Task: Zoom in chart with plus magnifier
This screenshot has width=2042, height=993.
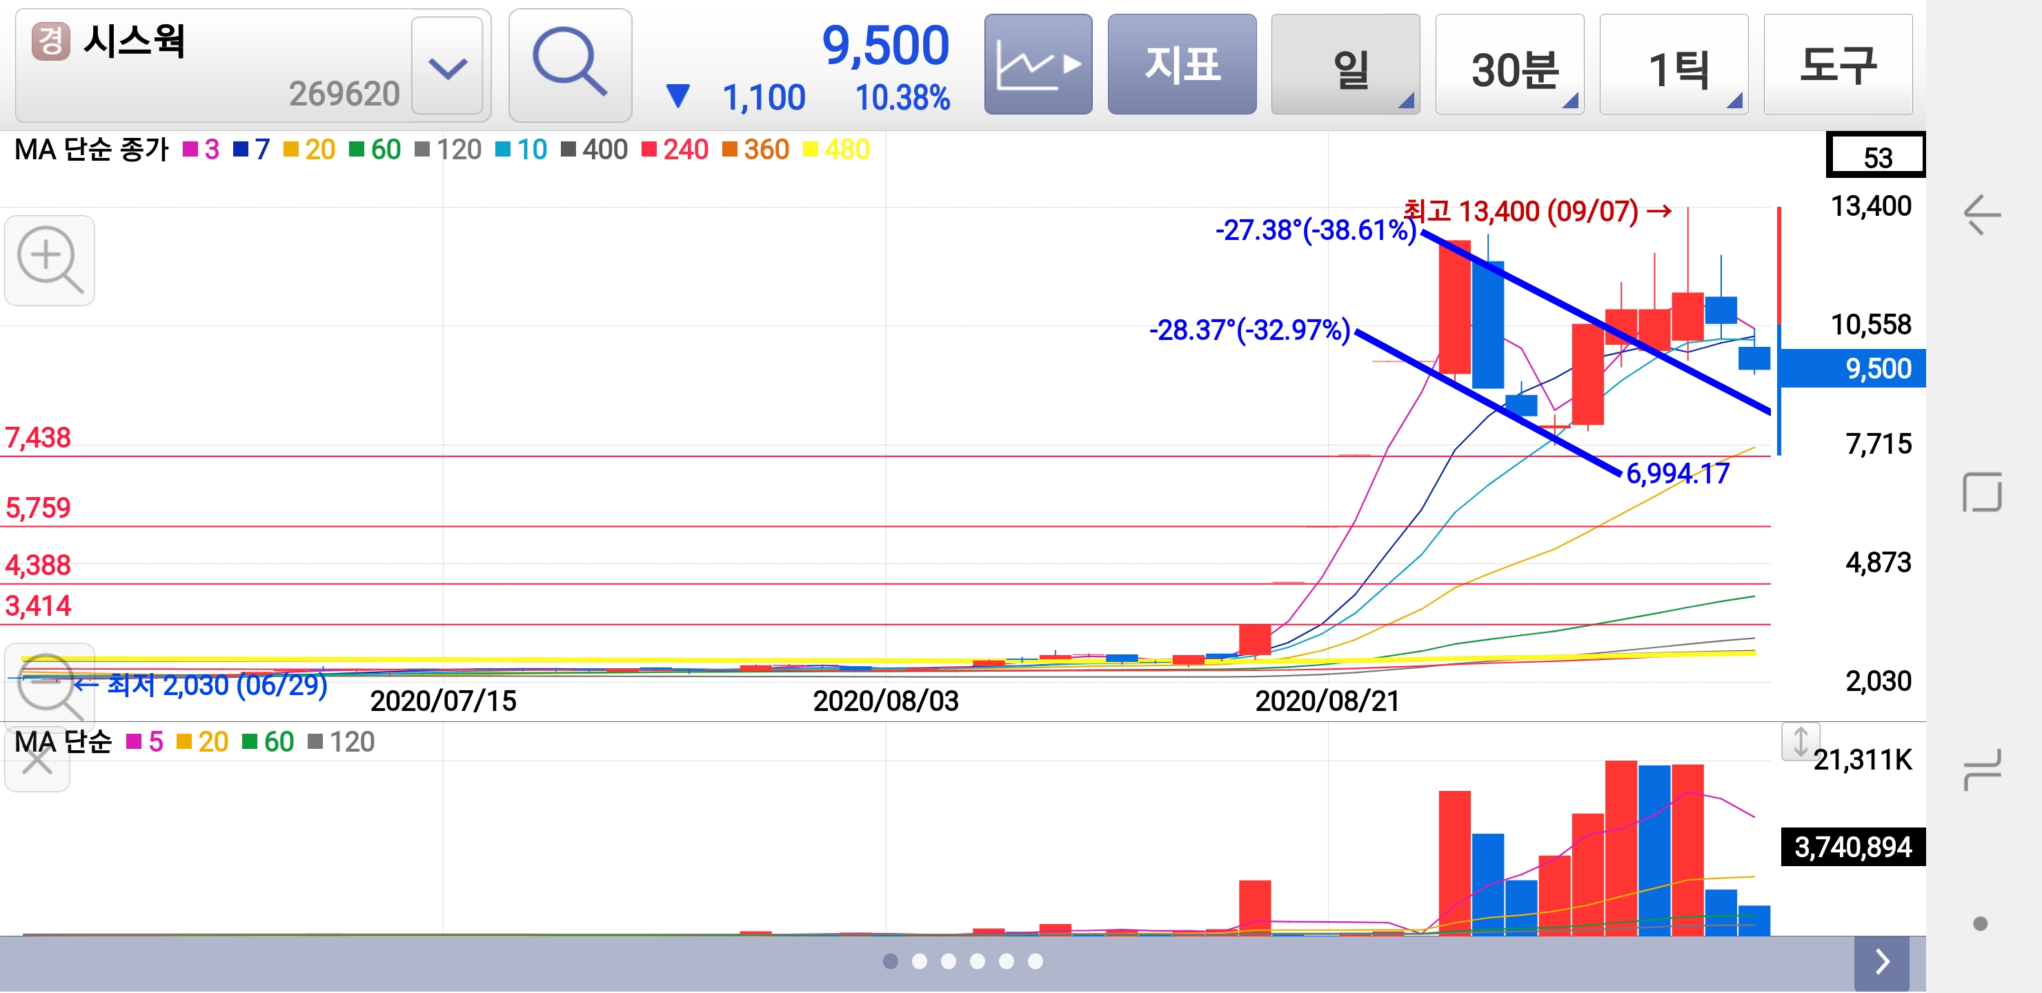Action: (x=49, y=260)
